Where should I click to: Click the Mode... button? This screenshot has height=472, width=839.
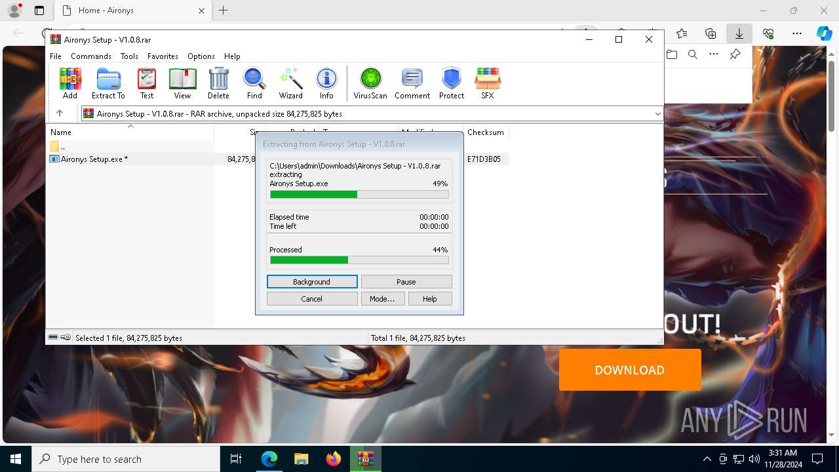coord(382,299)
